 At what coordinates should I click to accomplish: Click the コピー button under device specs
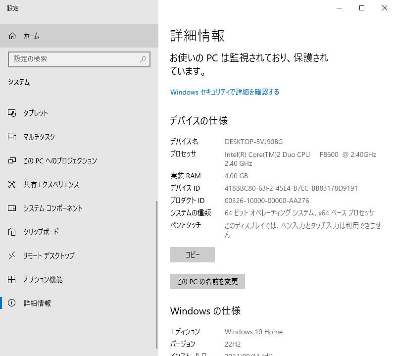click(x=193, y=254)
